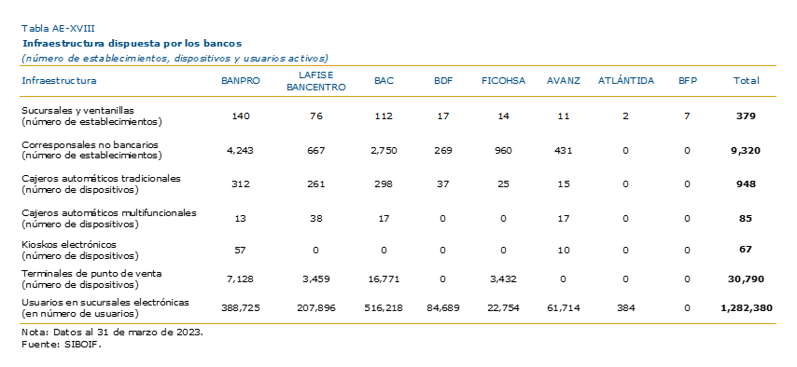Select the AVANZ column header
The width and height of the screenshot is (797, 367).
click(563, 81)
